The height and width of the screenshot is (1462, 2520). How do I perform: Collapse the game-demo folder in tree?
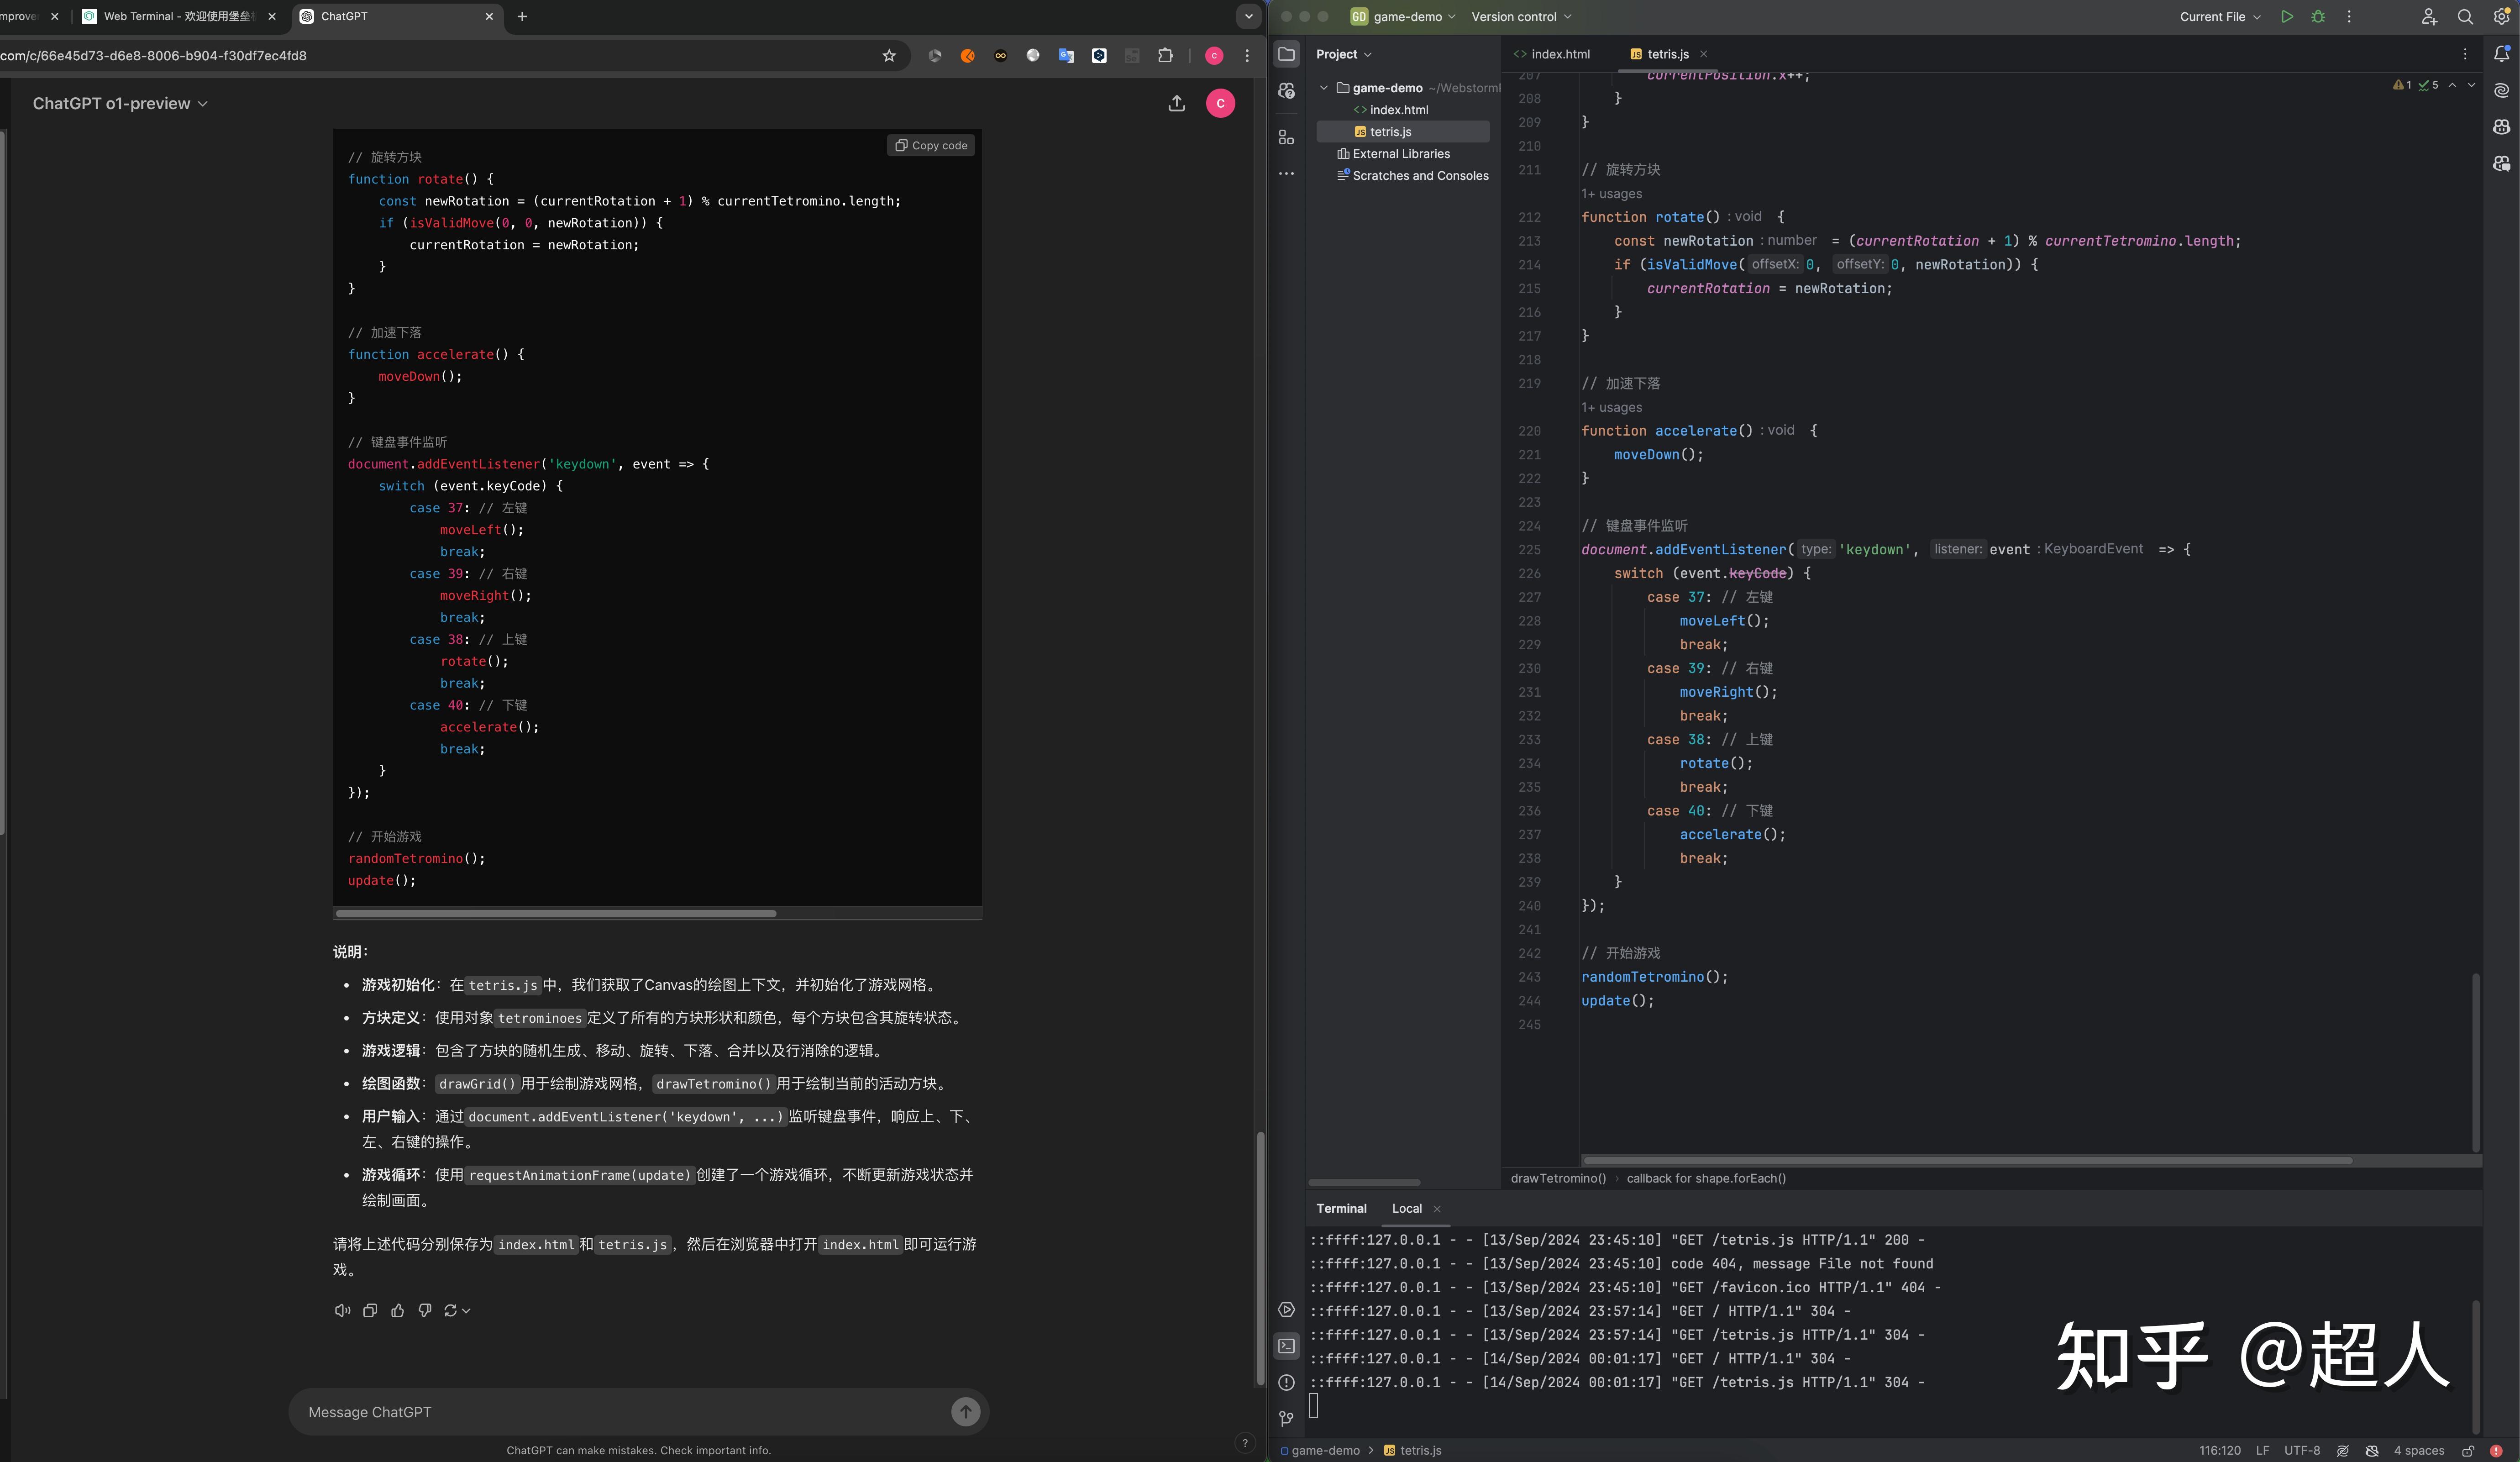coord(1323,88)
